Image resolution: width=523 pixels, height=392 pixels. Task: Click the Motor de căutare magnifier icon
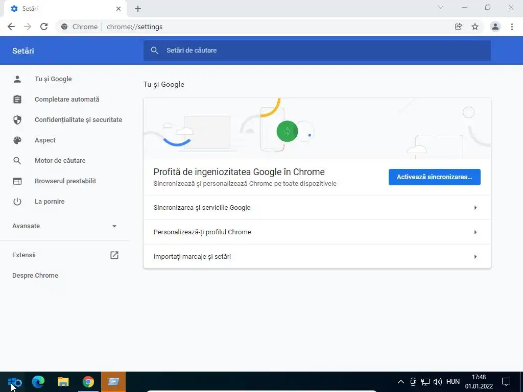coord(17,161)
